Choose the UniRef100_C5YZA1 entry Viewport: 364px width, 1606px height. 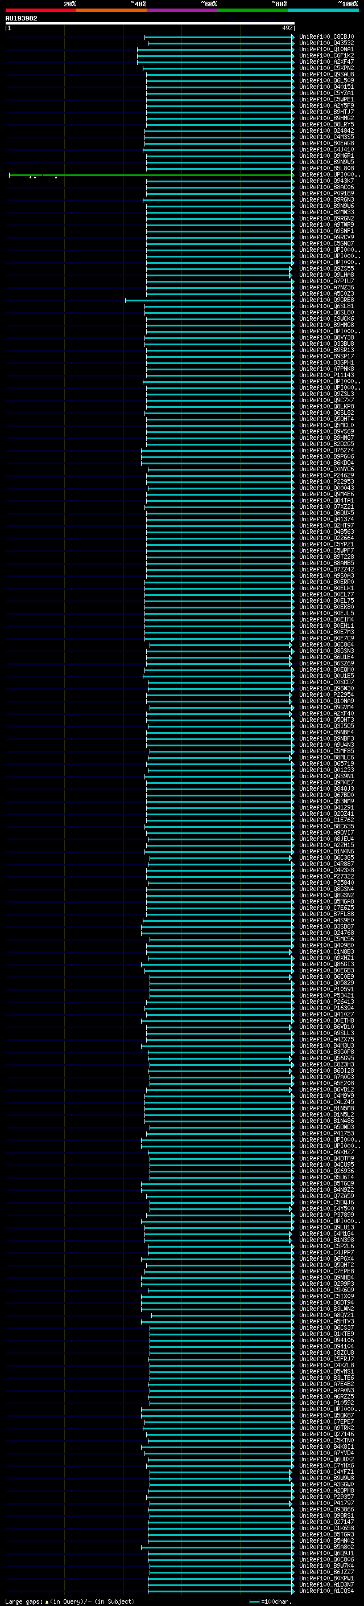[x=326, y=93]
